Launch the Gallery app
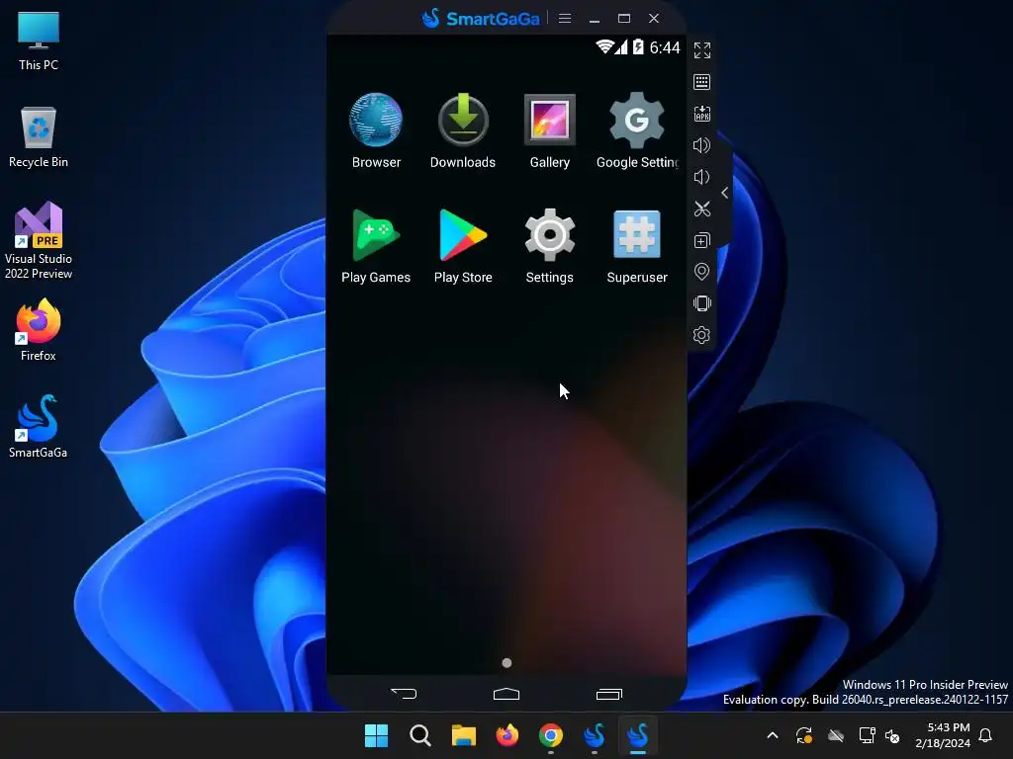The image size is (1013, 759). [x=550, y=130]
